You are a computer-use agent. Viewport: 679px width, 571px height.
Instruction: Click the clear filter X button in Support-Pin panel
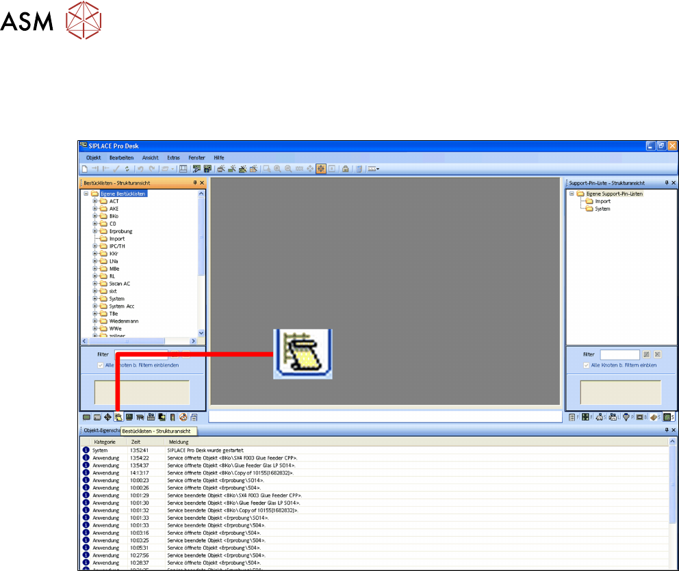[658, 355]
